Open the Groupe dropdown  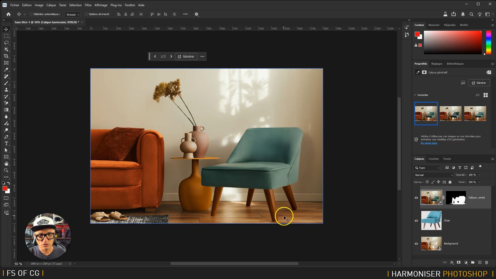click(x=73, y=14)
